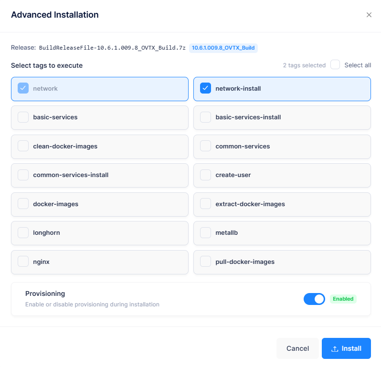This screenshot has width=381, height=367.
Task: Uncheck the network-install tag checkbox
Action: click(205, 88)
